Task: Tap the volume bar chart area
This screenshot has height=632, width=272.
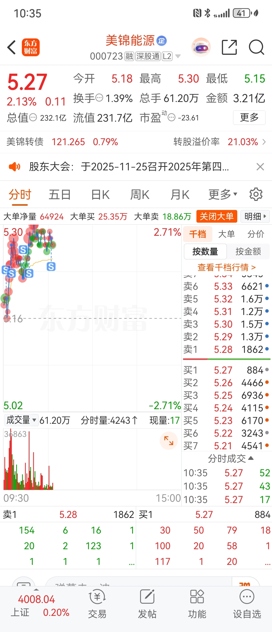Action: coord(92,459)
